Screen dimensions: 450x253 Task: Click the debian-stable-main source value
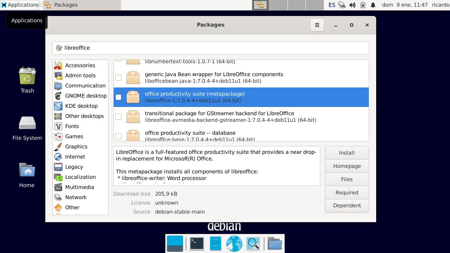click(x=180, y=212)
